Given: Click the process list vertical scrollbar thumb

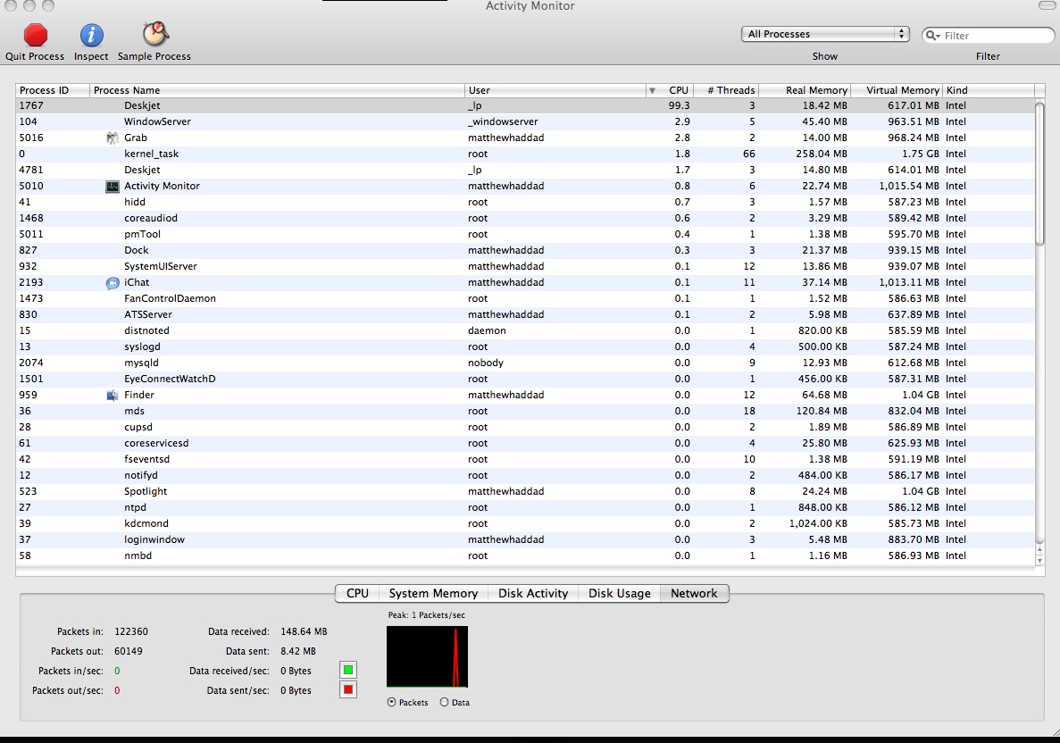Looking at the screenshot, I should 1040,174.
